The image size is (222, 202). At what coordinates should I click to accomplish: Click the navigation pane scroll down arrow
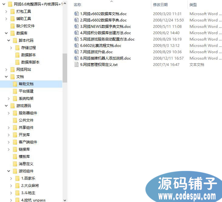[65, 200]
